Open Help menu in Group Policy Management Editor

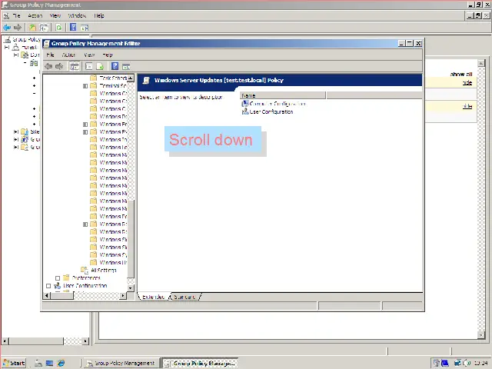pos(108,55)
